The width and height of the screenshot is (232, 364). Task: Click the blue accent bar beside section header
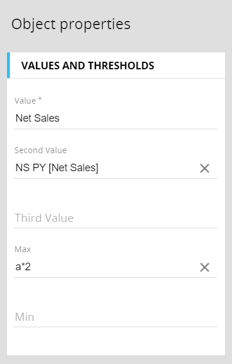coord(8,65)
